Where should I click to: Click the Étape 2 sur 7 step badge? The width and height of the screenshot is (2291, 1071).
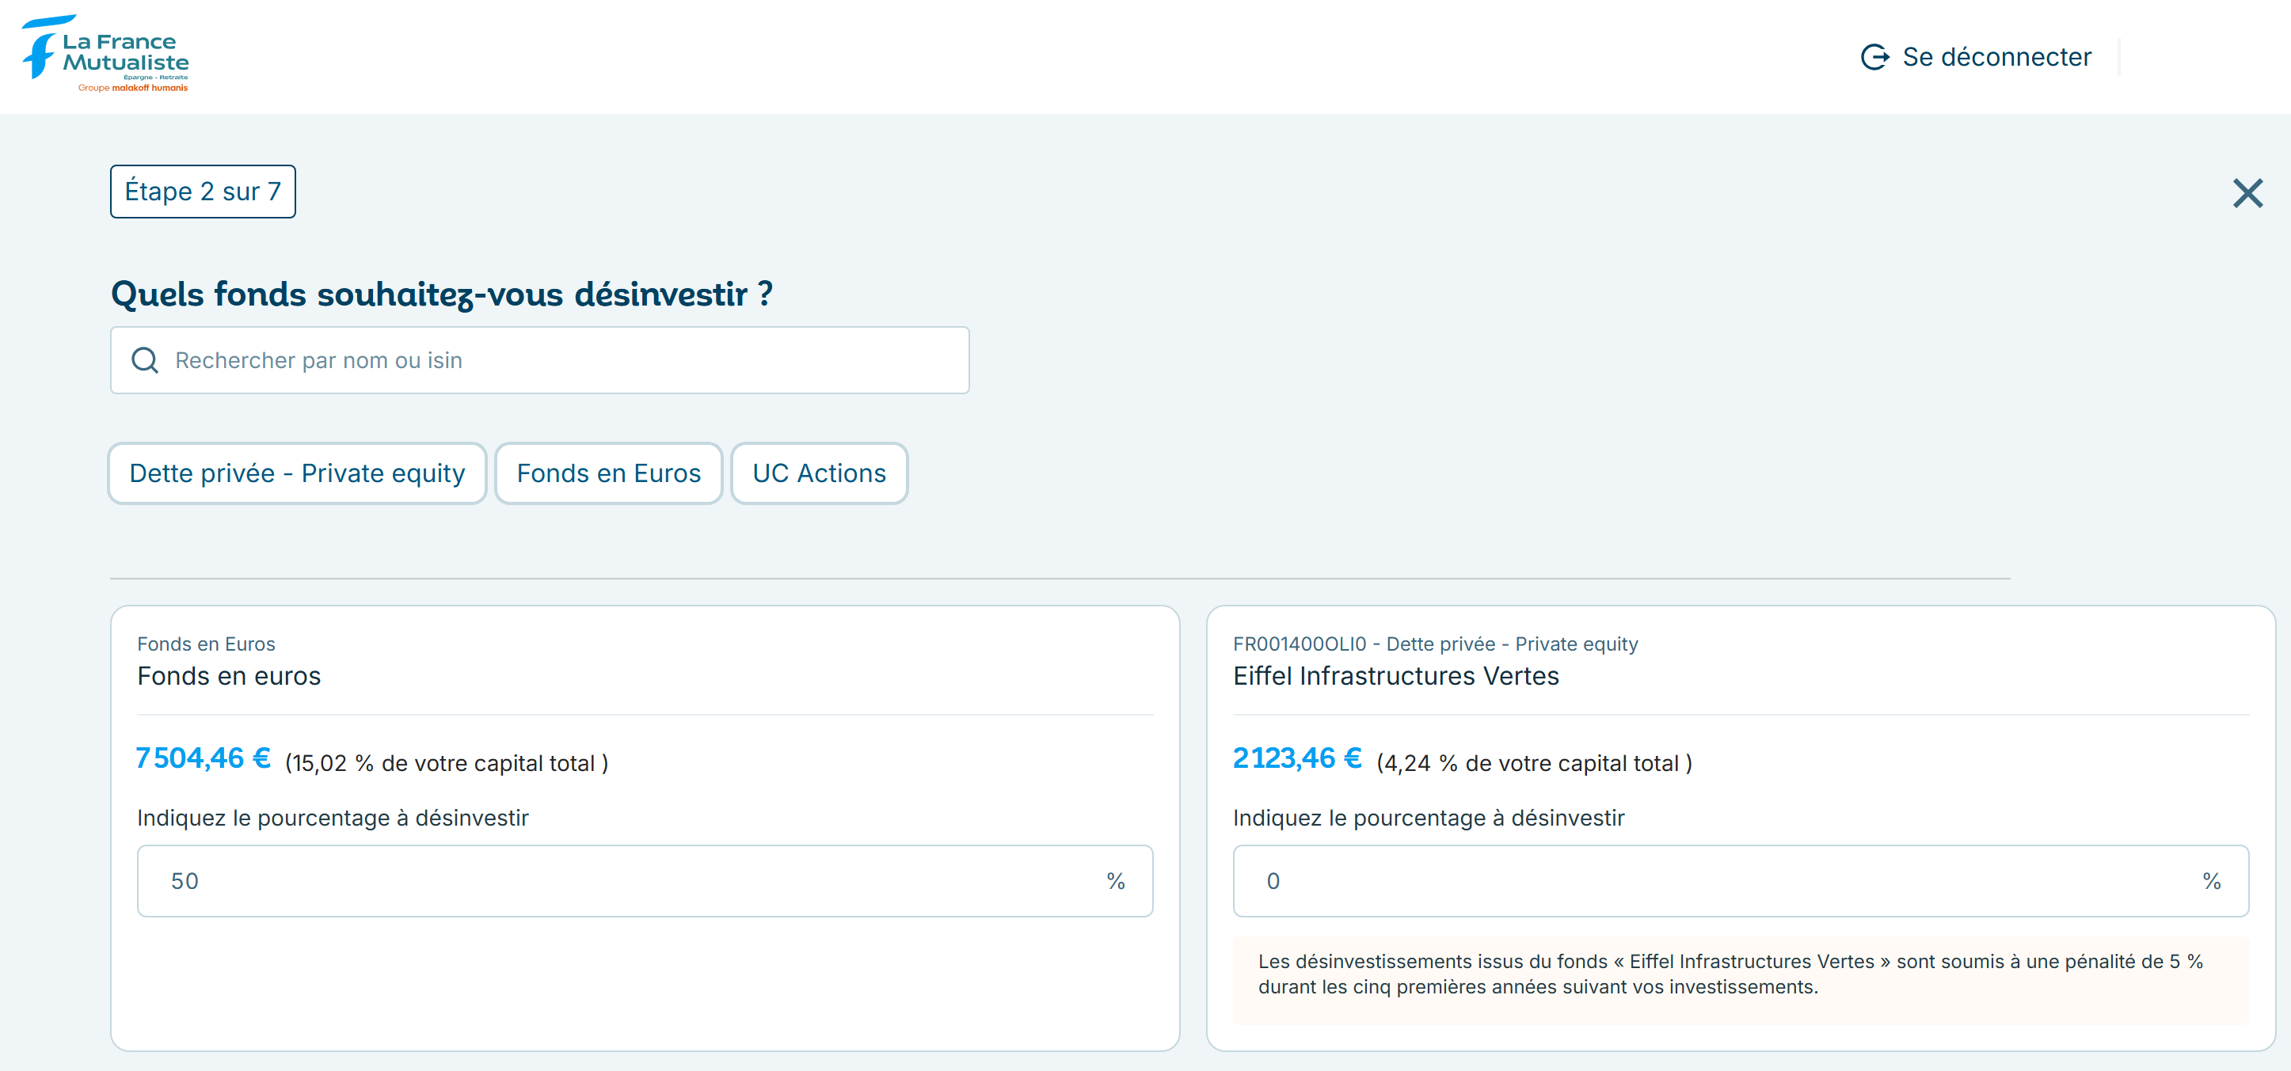(x=203, y=191)
